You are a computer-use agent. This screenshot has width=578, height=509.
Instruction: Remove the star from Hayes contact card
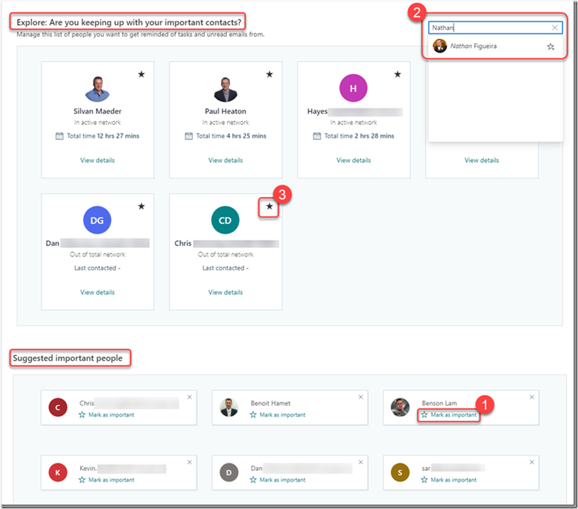pyautogui.click(x=397, y=74)
